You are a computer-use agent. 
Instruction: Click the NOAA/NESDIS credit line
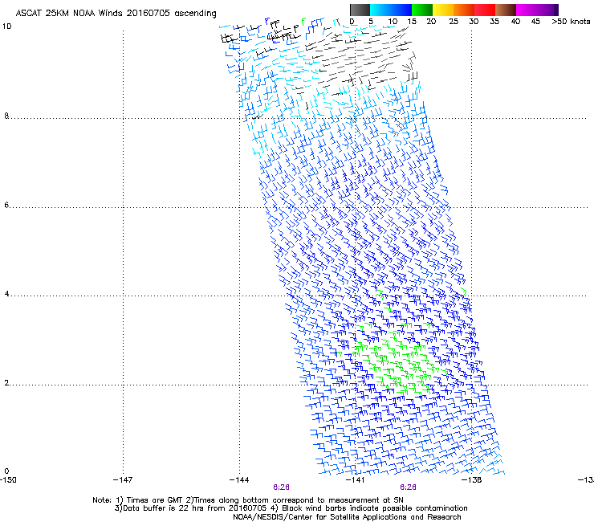click(x=347, y=517)
